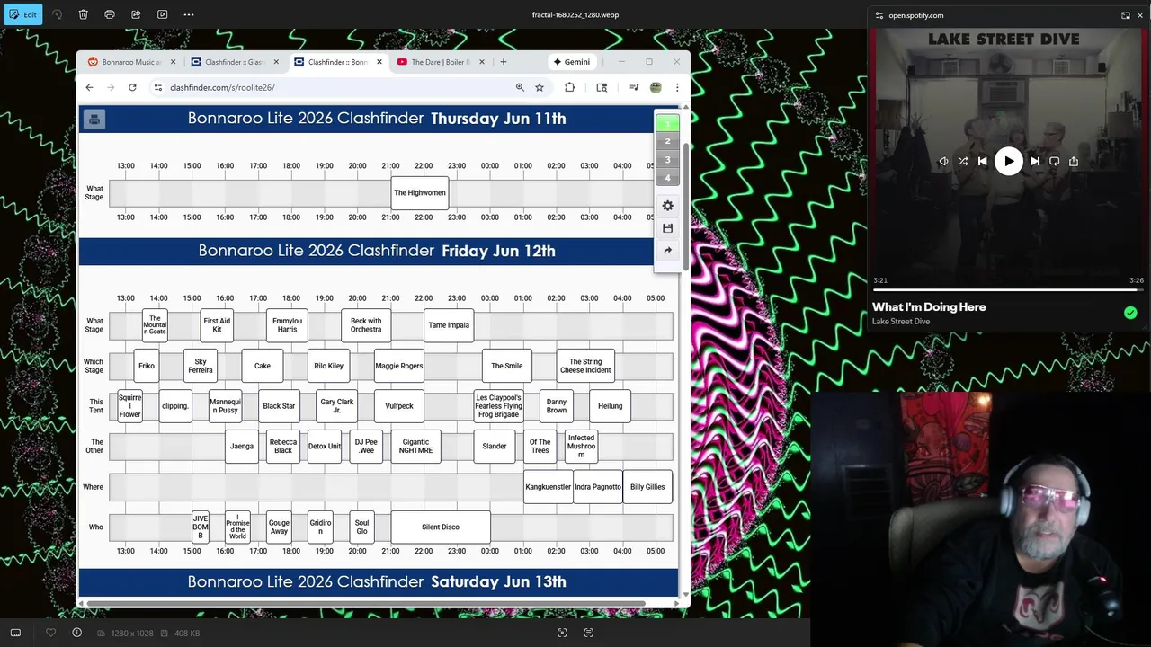Viewport: 1151px width, 647px height.
Task: Open the Lake Street Dive artist link
Action: pos(901,322)
